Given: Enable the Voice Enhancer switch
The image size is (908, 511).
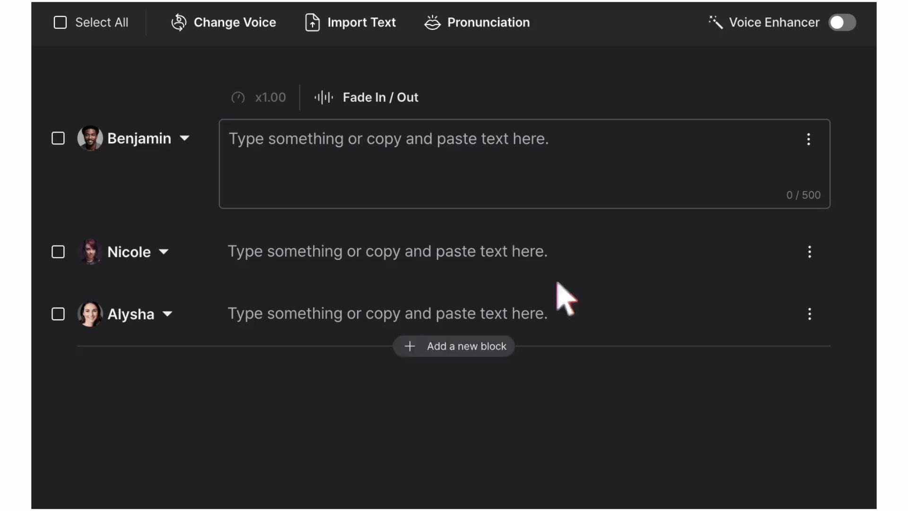Looking at the screenshot, I should (x=842, y=22).
